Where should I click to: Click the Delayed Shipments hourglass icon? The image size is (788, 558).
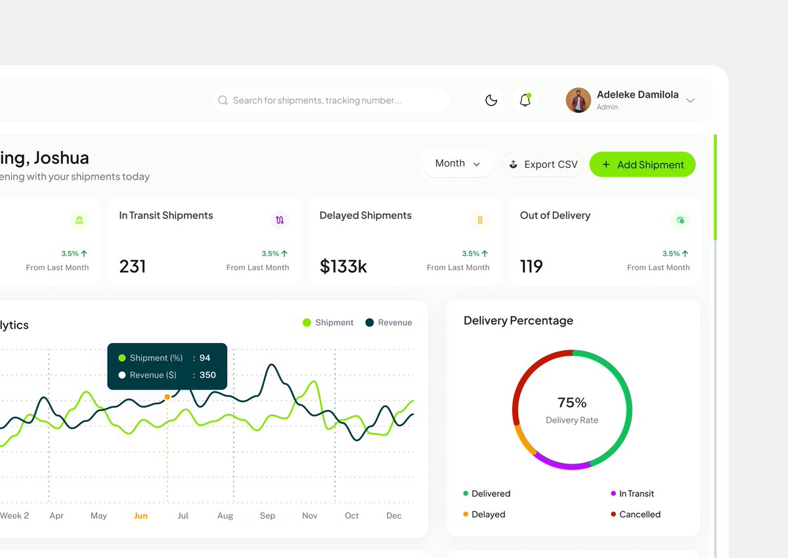(x=480, y=220)
